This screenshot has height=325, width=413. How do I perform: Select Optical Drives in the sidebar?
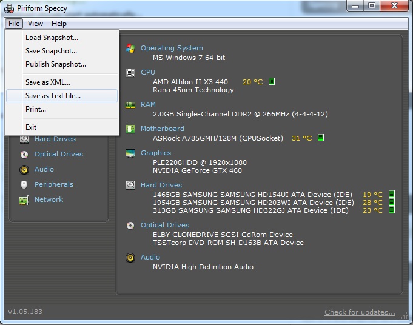59,154
